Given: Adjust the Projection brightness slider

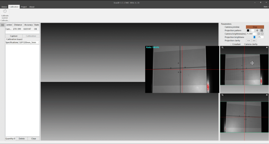Looking at the screenshot, I should coord(254,37).
